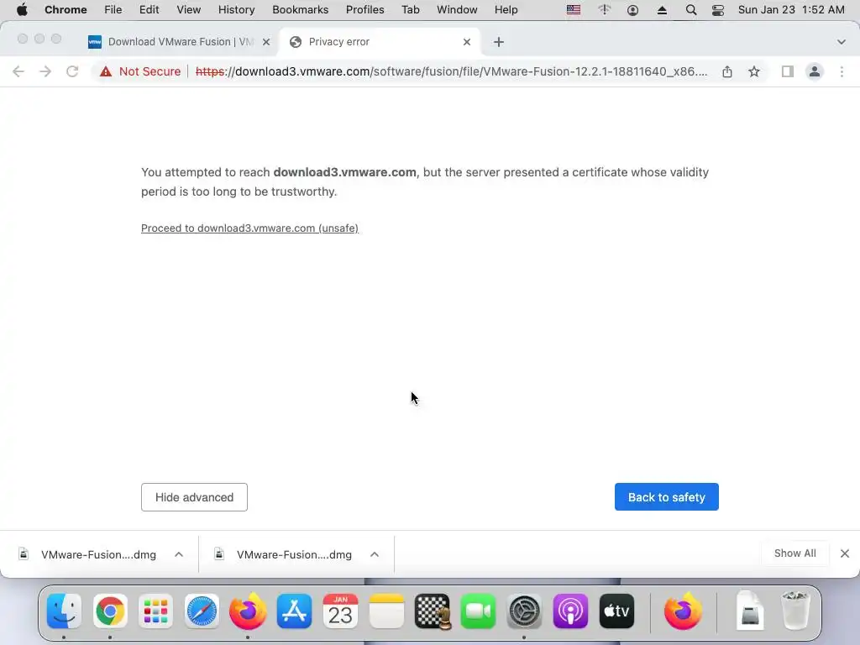Reload the page with refresh icon
860x645 pixels.
click(x=72, y=71)
